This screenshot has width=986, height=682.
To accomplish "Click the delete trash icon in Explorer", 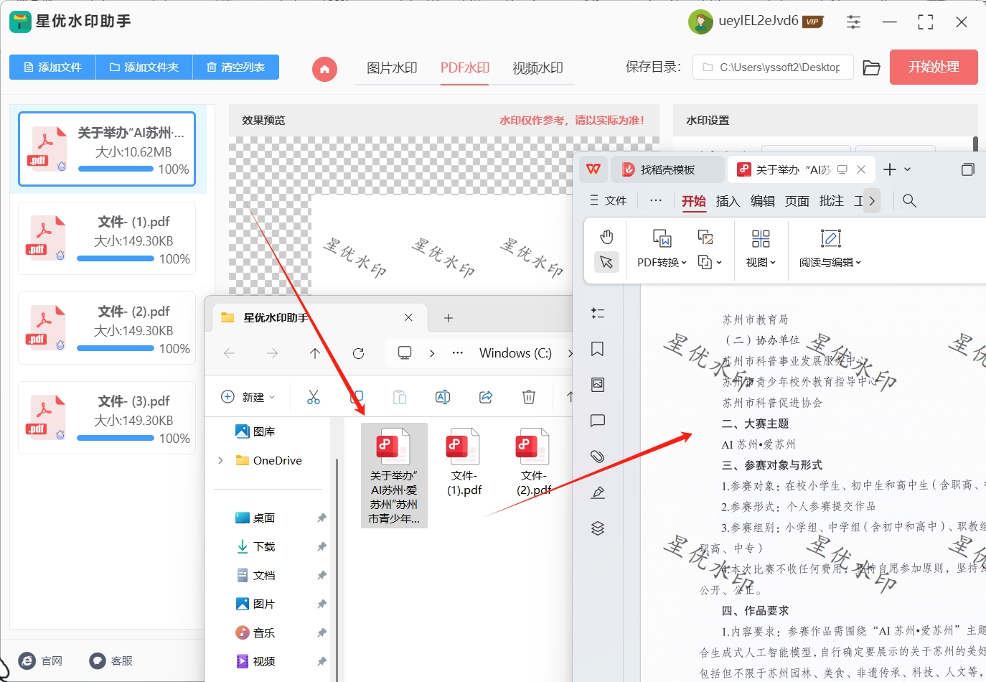I will pyautogui.click(x=529, y=397).
